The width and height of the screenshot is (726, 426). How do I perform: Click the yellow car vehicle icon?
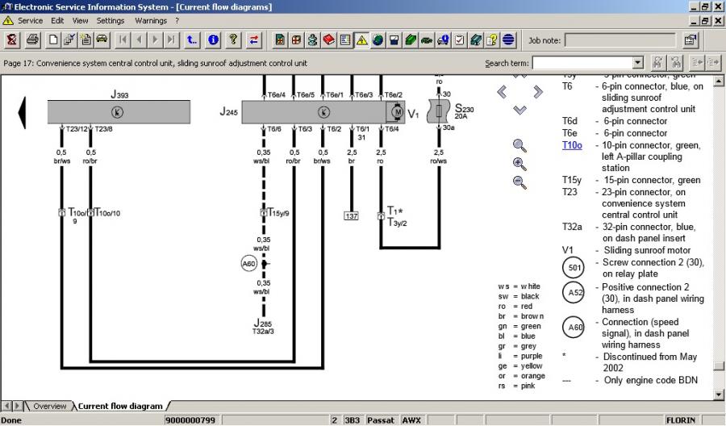[102, 40]
